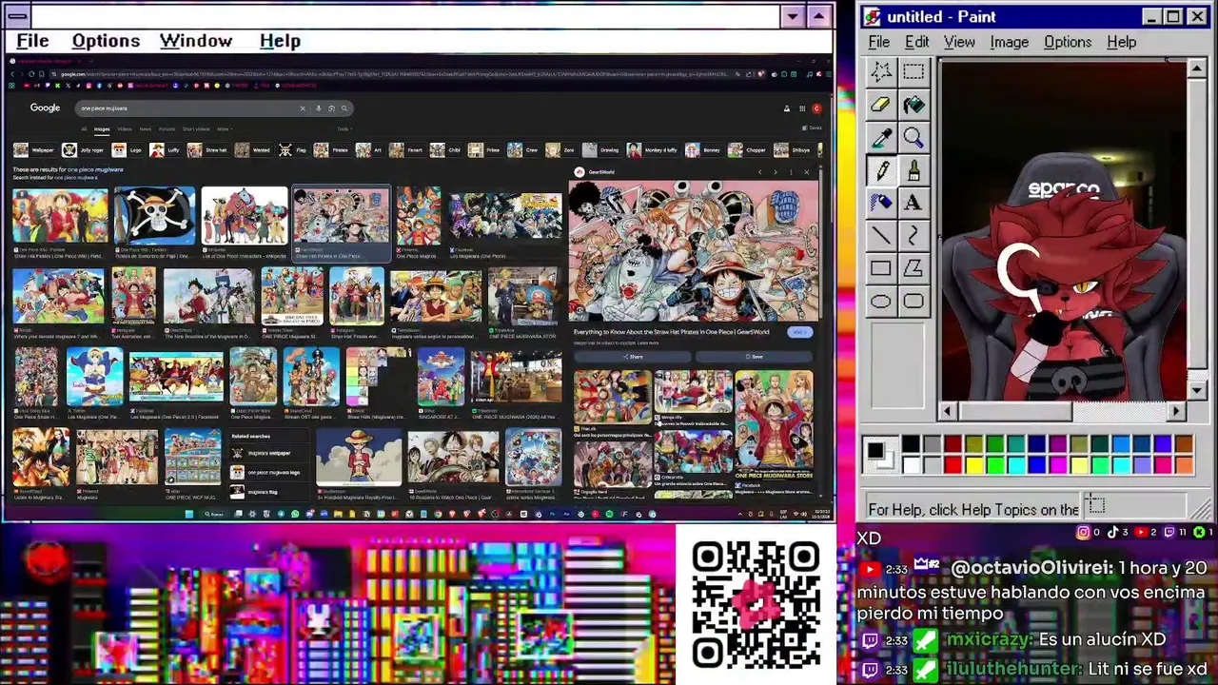Click the down arrow on outer window title bar
Screen dimensions: 1218x685
point(793,16)
